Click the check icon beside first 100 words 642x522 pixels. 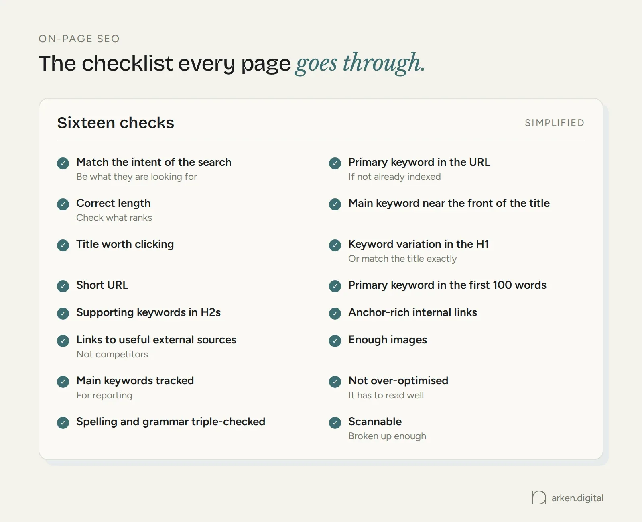(x=335, y=286)
